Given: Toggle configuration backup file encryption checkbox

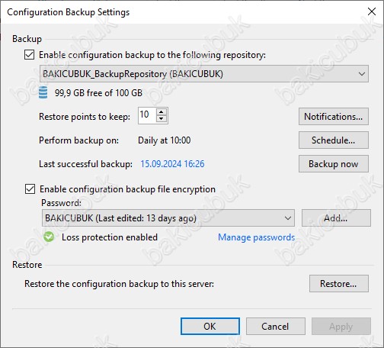Looking at the screenshot, I should tap(30, 189).
